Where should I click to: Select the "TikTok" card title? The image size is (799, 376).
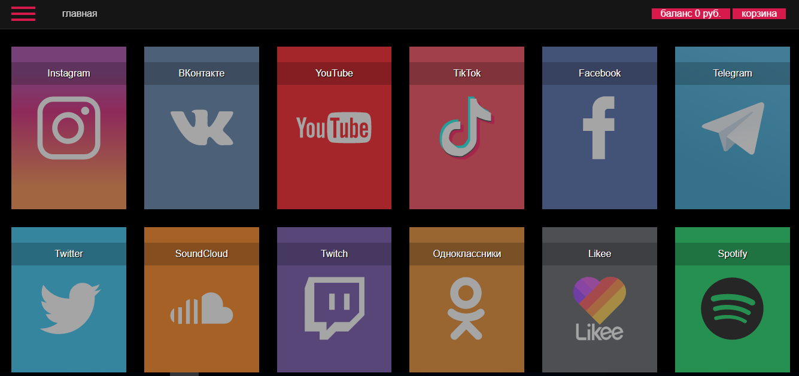(x=467, y=74)
